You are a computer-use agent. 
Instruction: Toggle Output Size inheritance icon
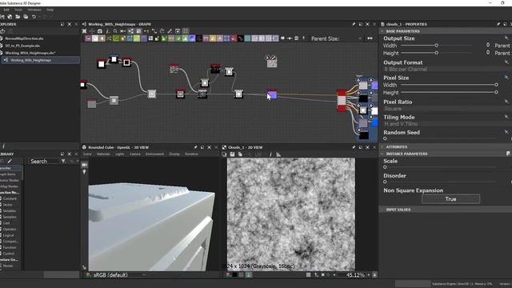(506, 38)
